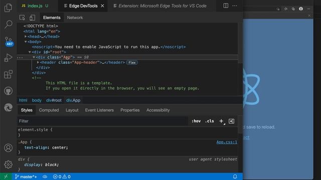Click master branch indicator in status bar
This screenshot has width=321, height=180.
pos(26,176)
